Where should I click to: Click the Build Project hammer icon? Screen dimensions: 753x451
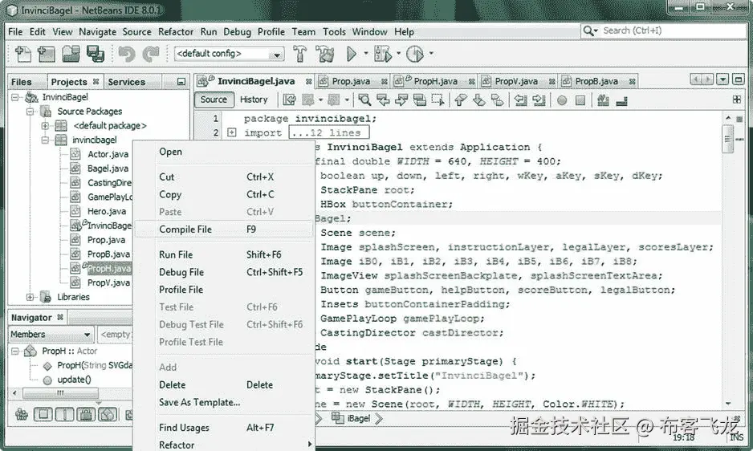coord(300,53)
